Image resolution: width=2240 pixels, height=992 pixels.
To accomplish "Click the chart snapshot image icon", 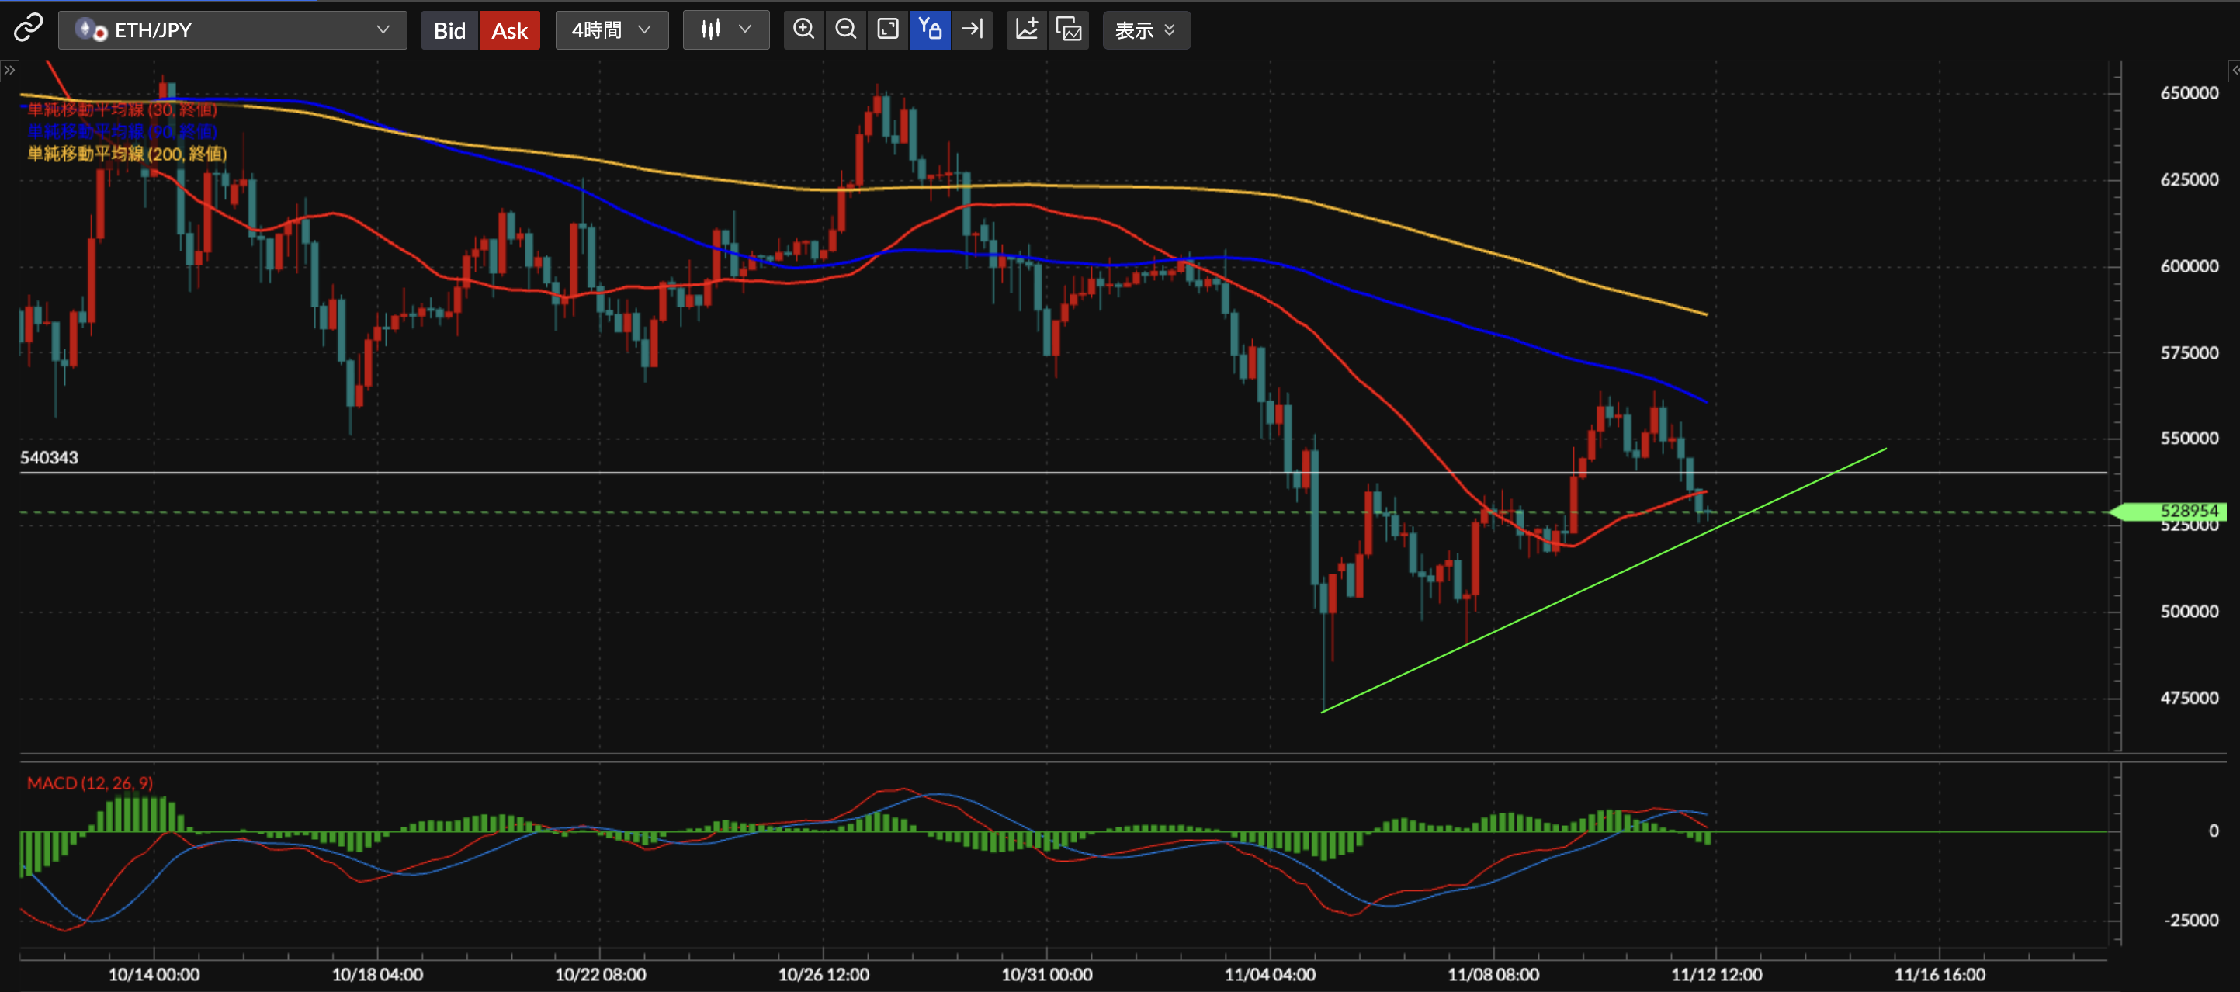I will [x=1069, y=29].
